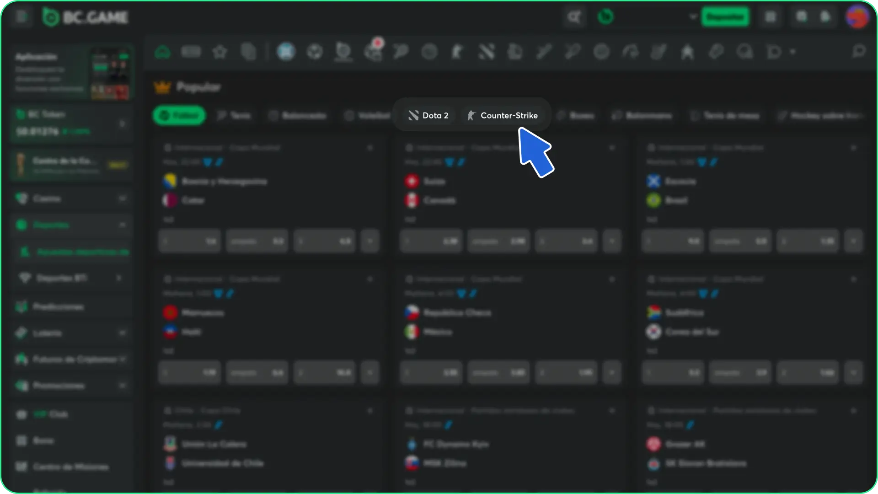Open the BC Token card in sidebar
Screen dimensions: 878x494
click(72, 123)
